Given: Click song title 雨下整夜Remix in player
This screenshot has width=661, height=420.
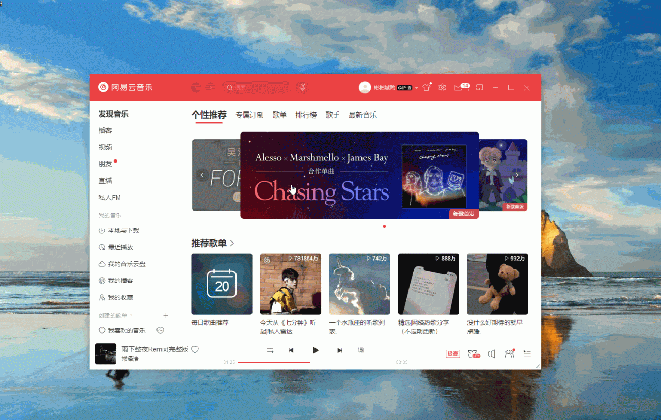Looking at the screenshot, I should tap(154, 349).
